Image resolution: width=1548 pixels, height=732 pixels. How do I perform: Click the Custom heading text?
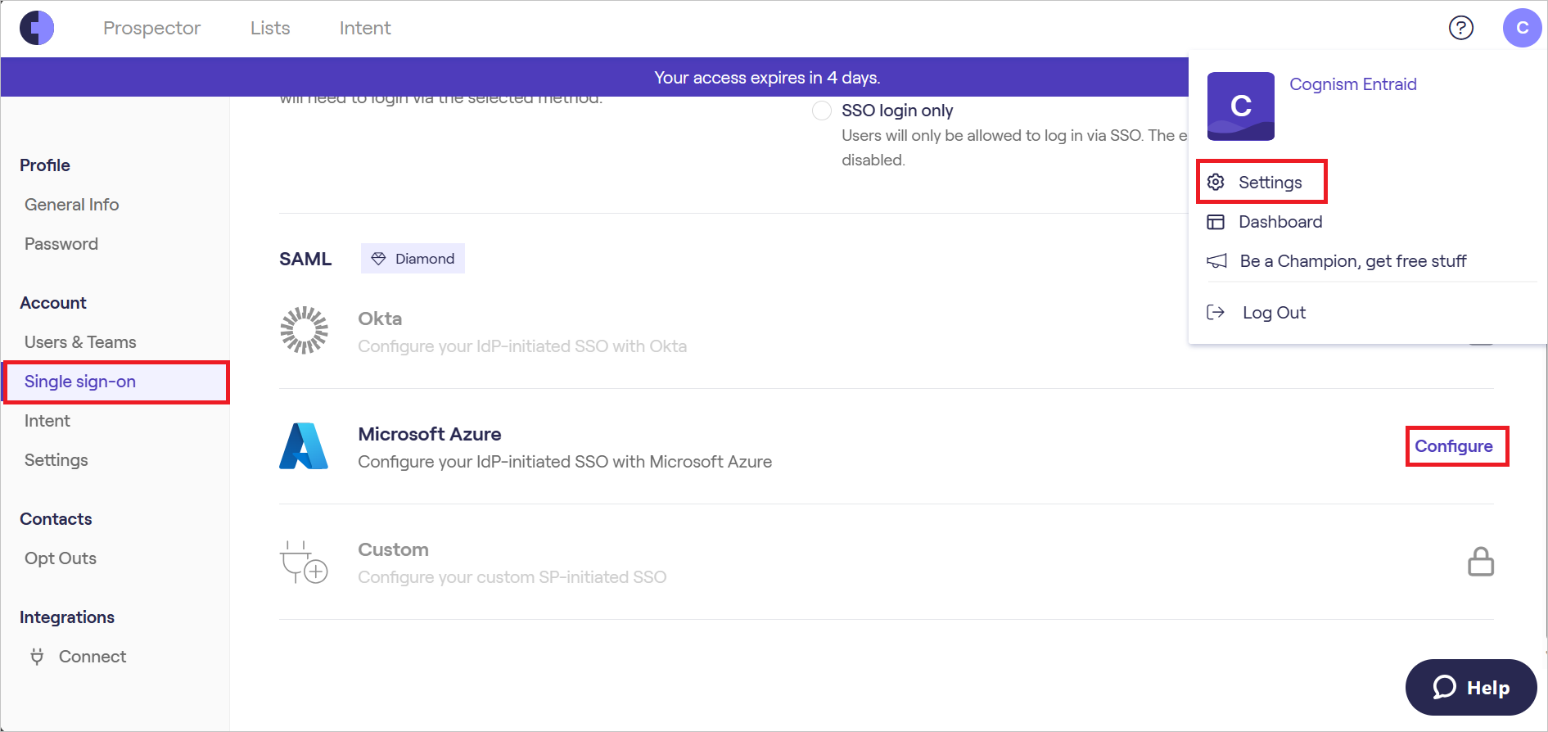[393, 549]
